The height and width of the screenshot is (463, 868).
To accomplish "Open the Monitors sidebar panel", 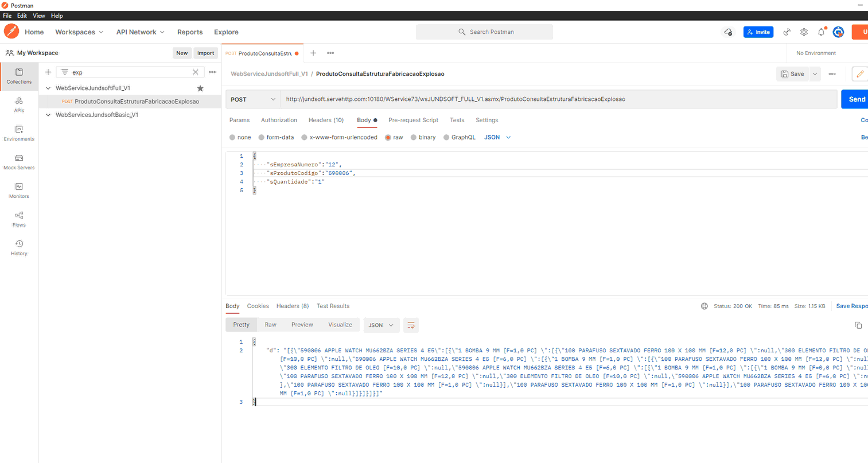I will [x=19, y=190].
